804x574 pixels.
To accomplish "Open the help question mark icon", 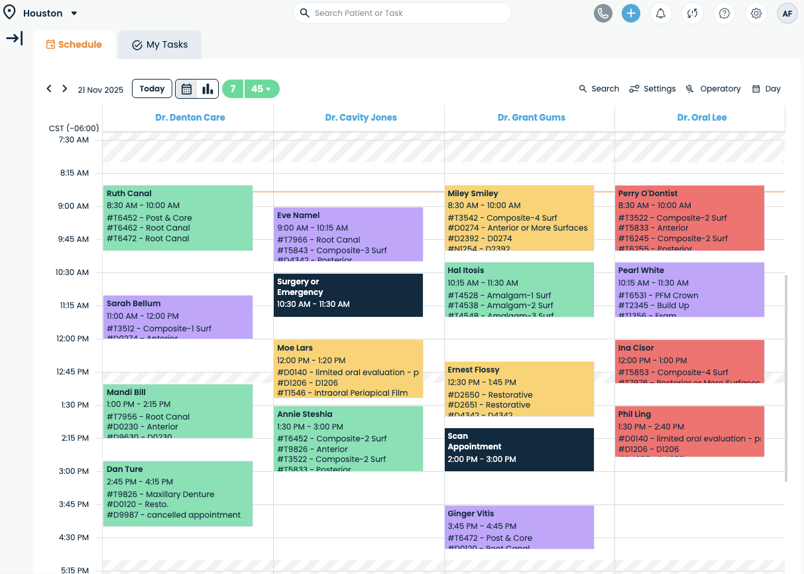I will (x=724, y=13).
